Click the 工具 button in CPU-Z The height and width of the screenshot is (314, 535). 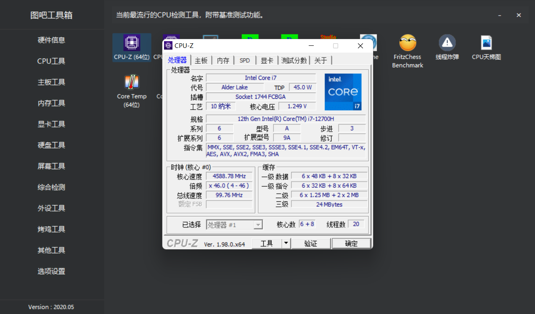[267, 243]
